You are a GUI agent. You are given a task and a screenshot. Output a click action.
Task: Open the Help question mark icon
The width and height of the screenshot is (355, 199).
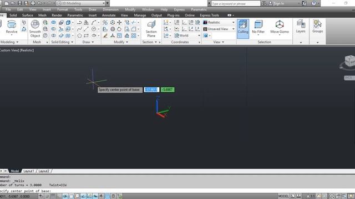pos(313,3)
